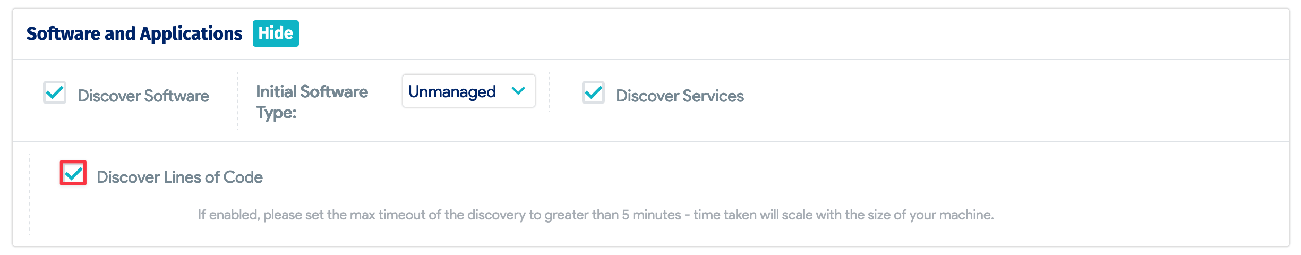Image resolution: width=1301 pixels, height=255 pixels.
Task: Disable the Discover Lines of Code checkbox
Action: pos(73,173)
